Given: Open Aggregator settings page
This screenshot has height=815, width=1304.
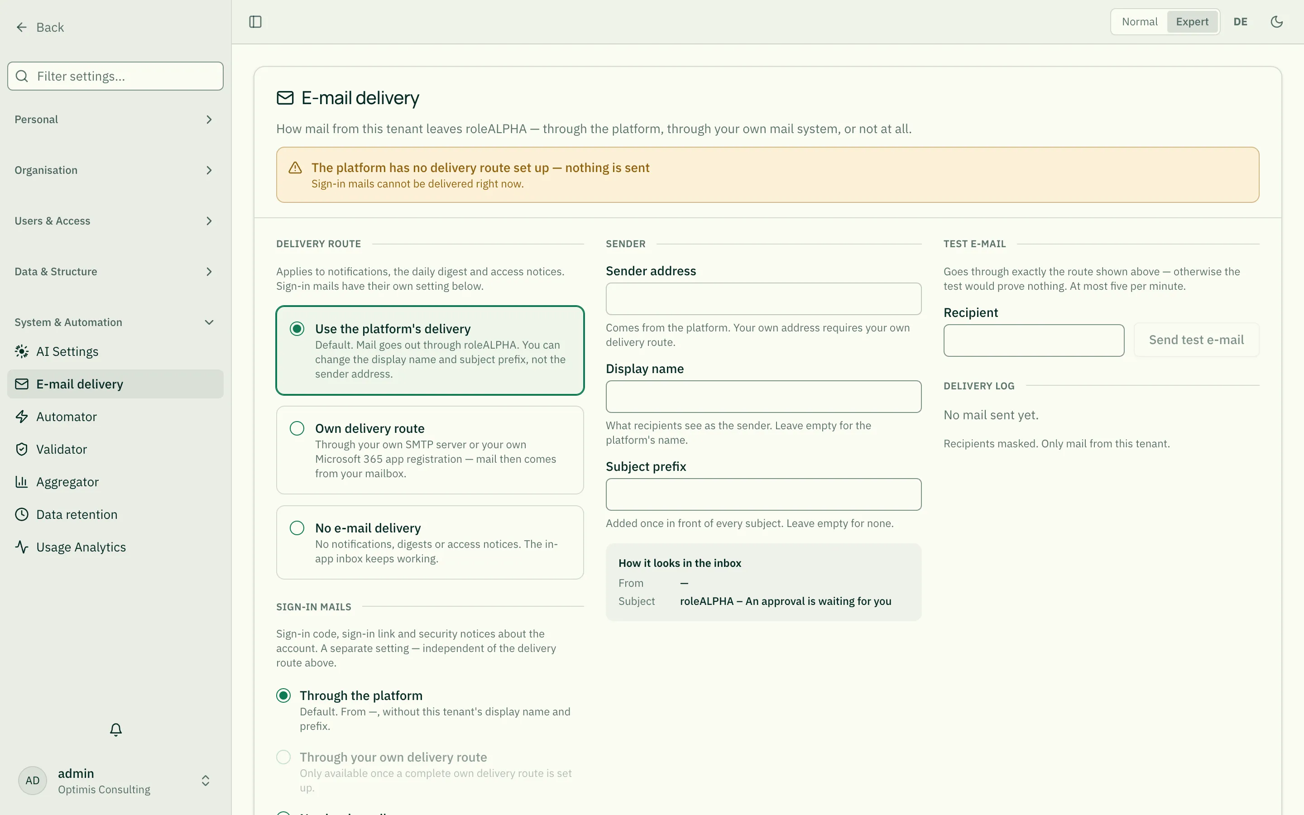Looking at the screenshot, I should click(x=115, y=482).
